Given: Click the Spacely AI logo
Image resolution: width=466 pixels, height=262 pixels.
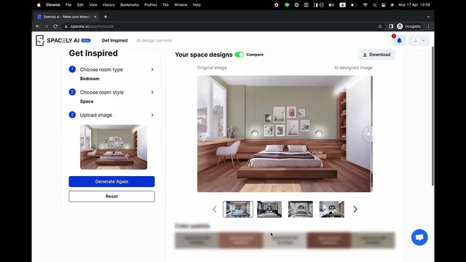Looking at the screenshot, I should click(x=63, y=41).
